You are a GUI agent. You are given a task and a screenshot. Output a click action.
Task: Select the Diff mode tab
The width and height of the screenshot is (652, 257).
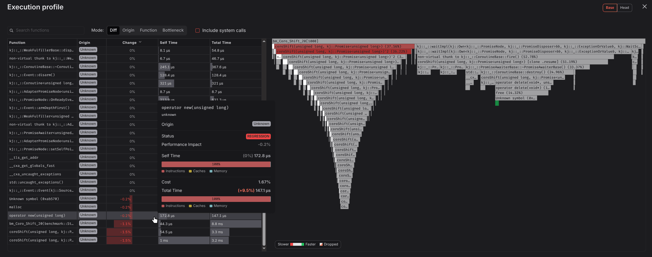click(113, 30)
